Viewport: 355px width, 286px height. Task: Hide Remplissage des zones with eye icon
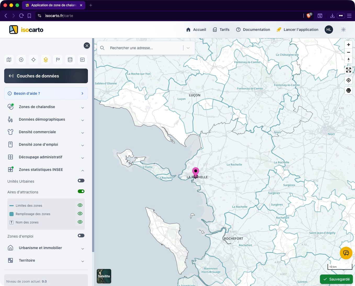(x=80, y=214)
